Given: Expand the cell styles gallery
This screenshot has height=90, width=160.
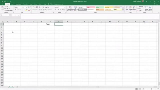Looking at the screenshot, I should 123,10.
